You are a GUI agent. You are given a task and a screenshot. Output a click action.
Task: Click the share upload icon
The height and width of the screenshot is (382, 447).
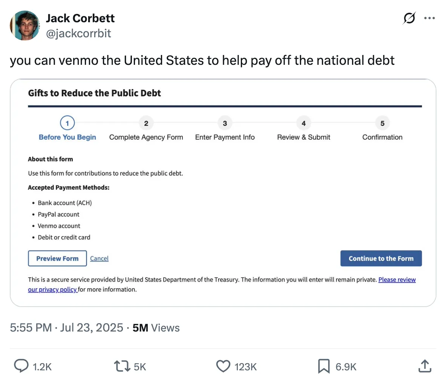pos(425,366)
